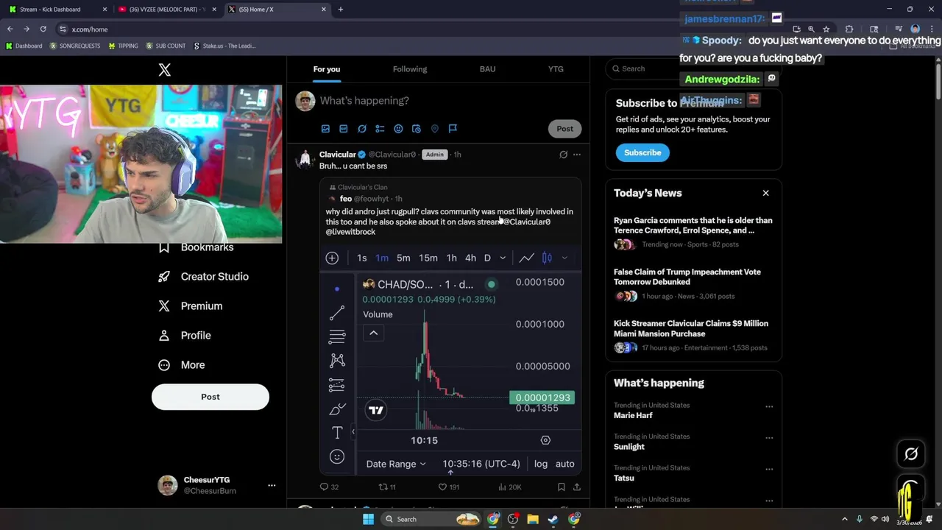Viewport: 942px width, 530px height.
Task: Open chart settings hexagon icon
Action: [545, 440]
